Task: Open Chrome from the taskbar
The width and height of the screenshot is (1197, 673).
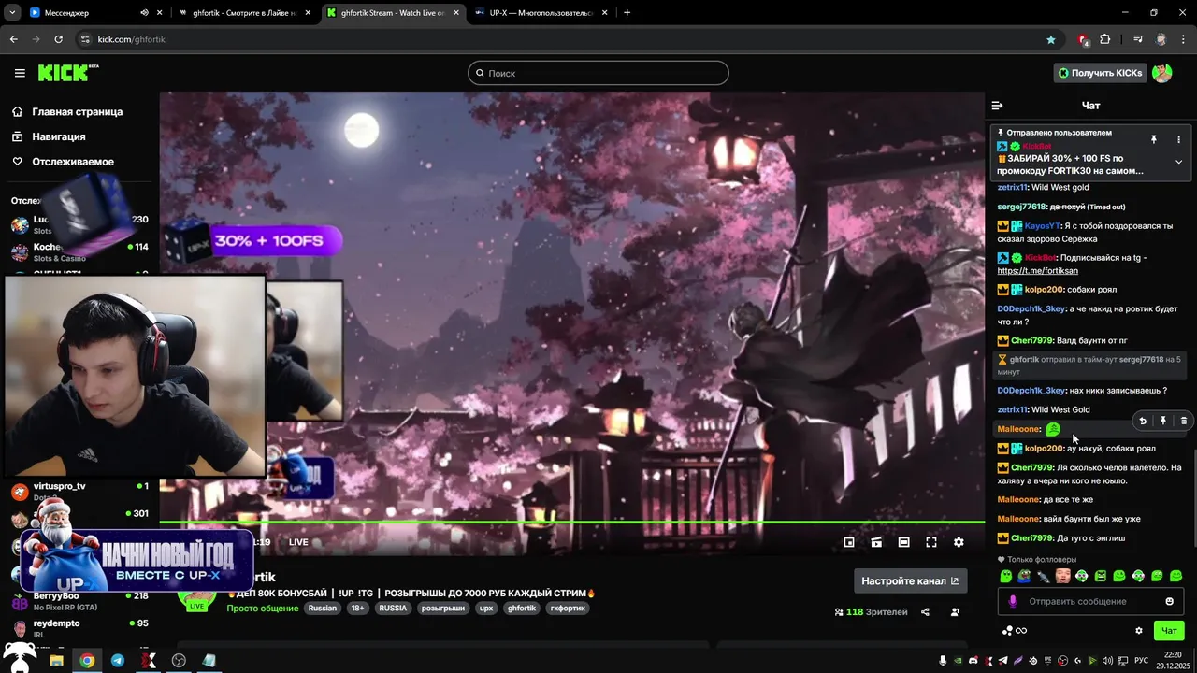Action: click(x=87, y=661)
